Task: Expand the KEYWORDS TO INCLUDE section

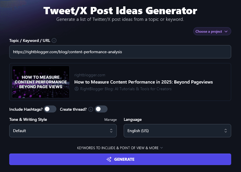Action: click(x=120, y=148)
